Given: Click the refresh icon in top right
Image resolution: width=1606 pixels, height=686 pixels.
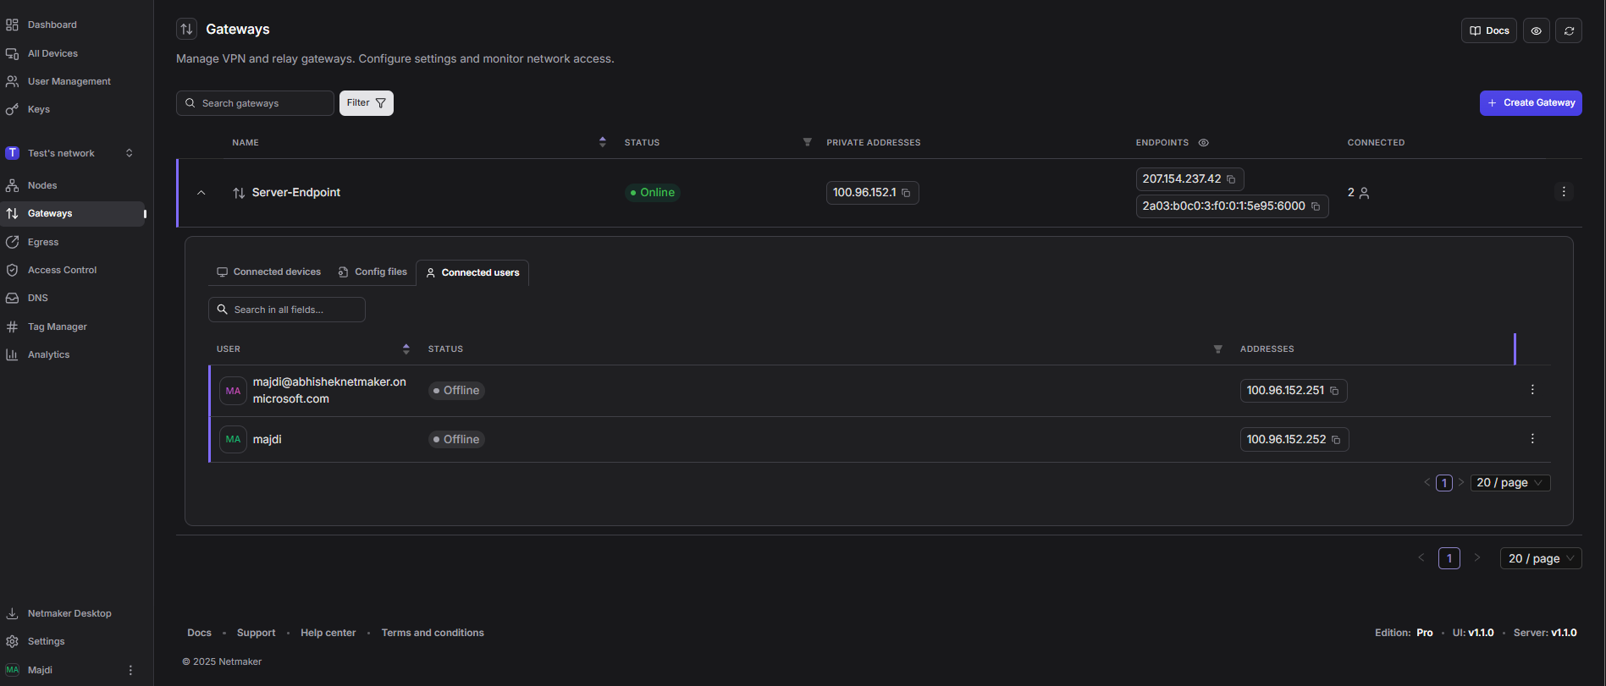Looking at the screenshot, I should [x=1568, y=30].
